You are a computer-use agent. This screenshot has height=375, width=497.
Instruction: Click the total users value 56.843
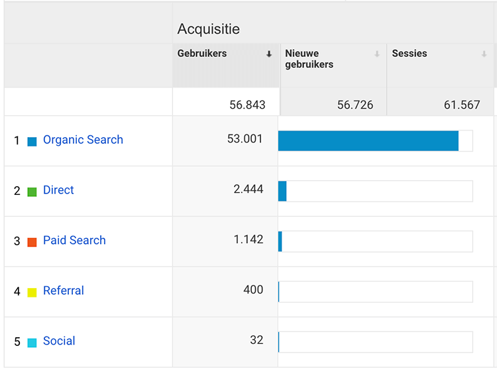[x=247, y=105]
